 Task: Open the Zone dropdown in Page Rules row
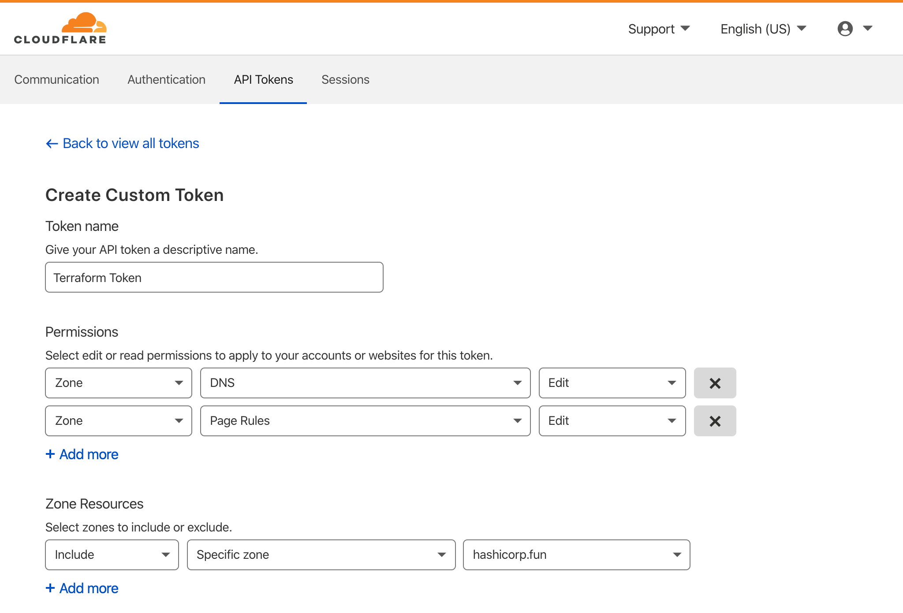click(119, 421)
